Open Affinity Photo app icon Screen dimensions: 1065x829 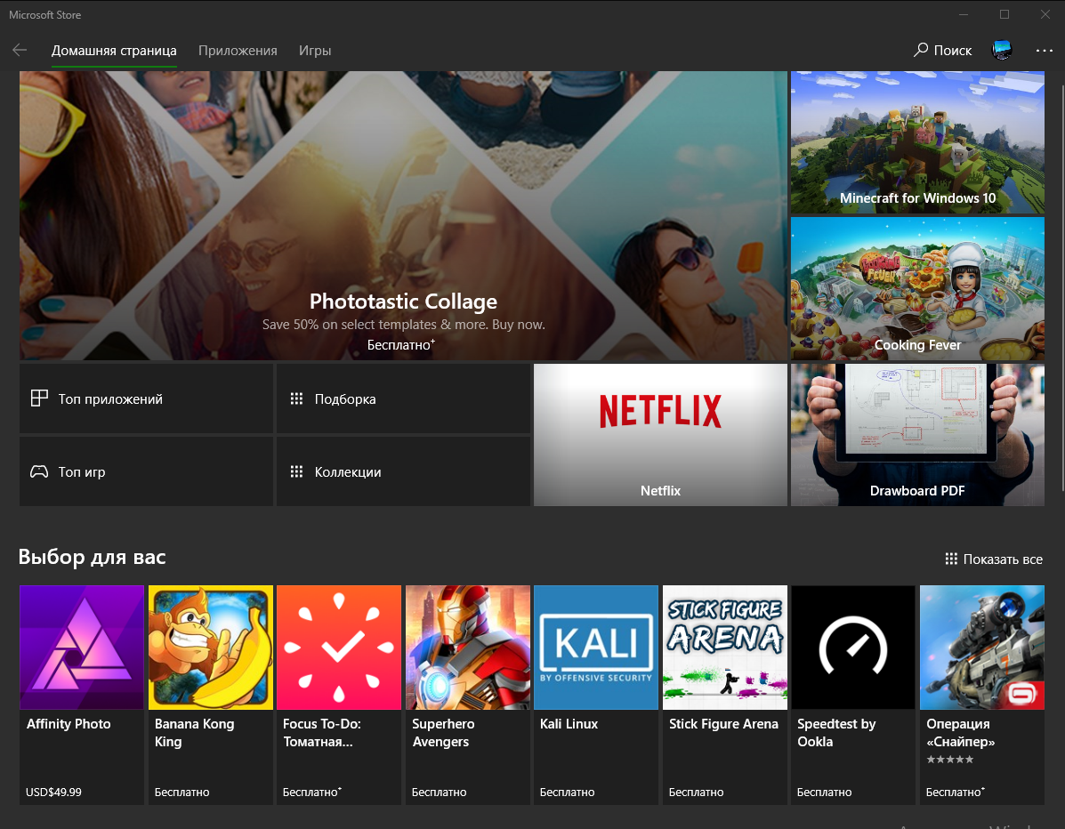(x=82, y=647)
